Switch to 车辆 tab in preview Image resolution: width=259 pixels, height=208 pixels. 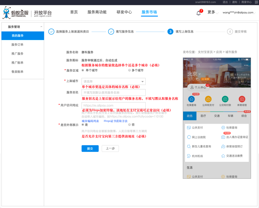click(x=230, y=116)
